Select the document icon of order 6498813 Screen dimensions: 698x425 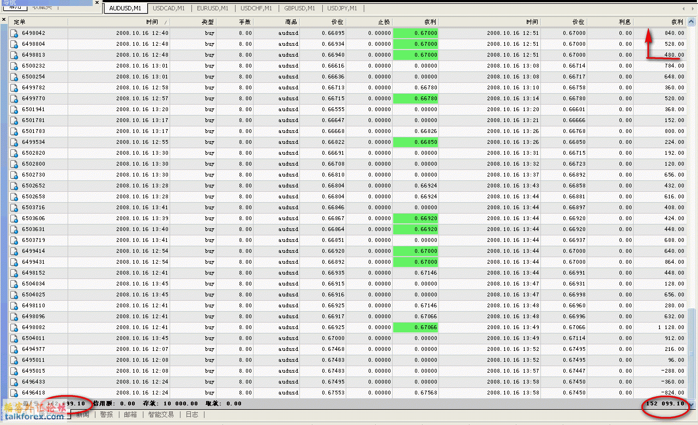tap(15, 55)
